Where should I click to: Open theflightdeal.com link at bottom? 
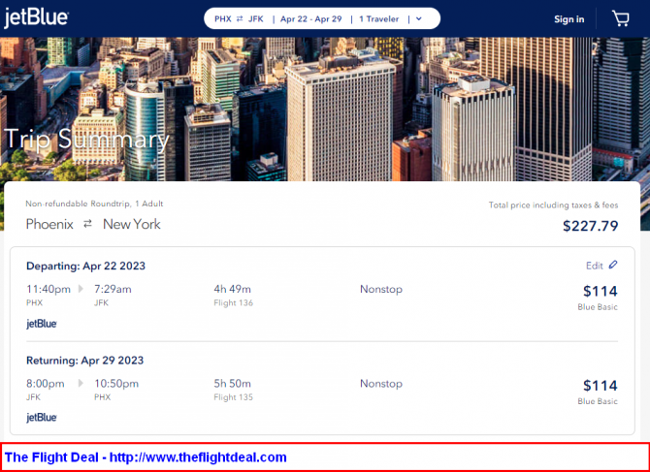[x=198, y=457]
